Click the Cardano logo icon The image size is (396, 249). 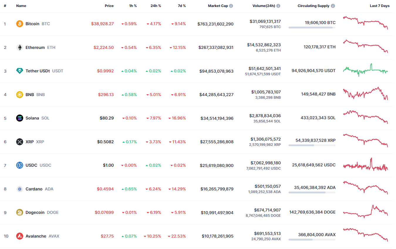20,189
